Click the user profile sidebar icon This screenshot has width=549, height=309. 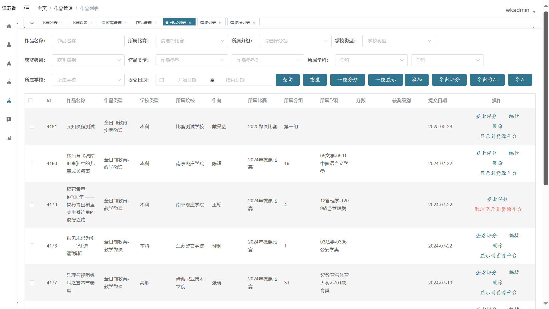click(9, 45)
